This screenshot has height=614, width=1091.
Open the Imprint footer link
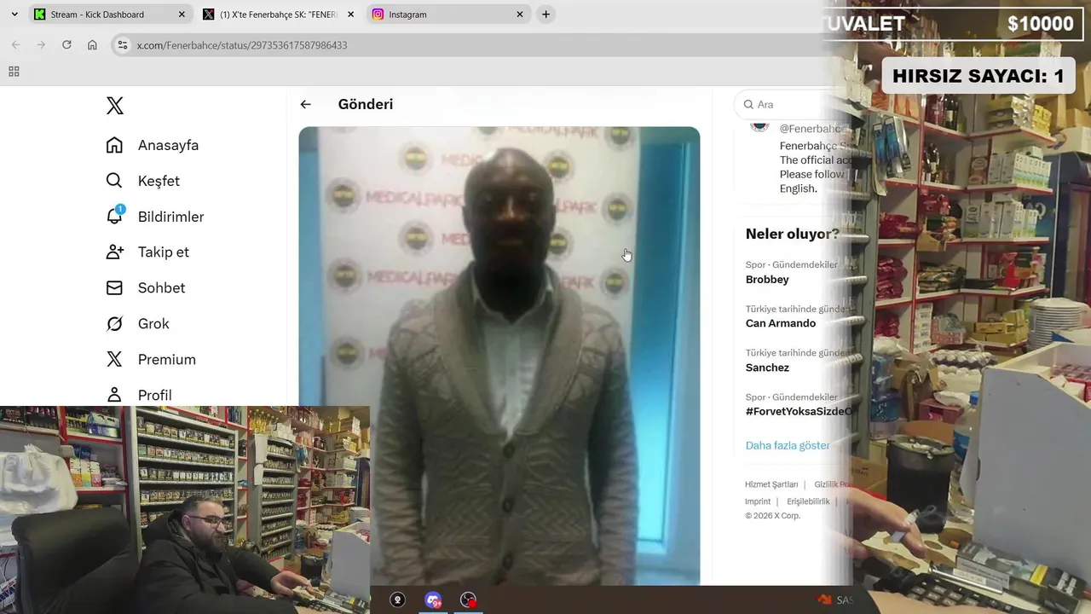click(x=758, y=501)
